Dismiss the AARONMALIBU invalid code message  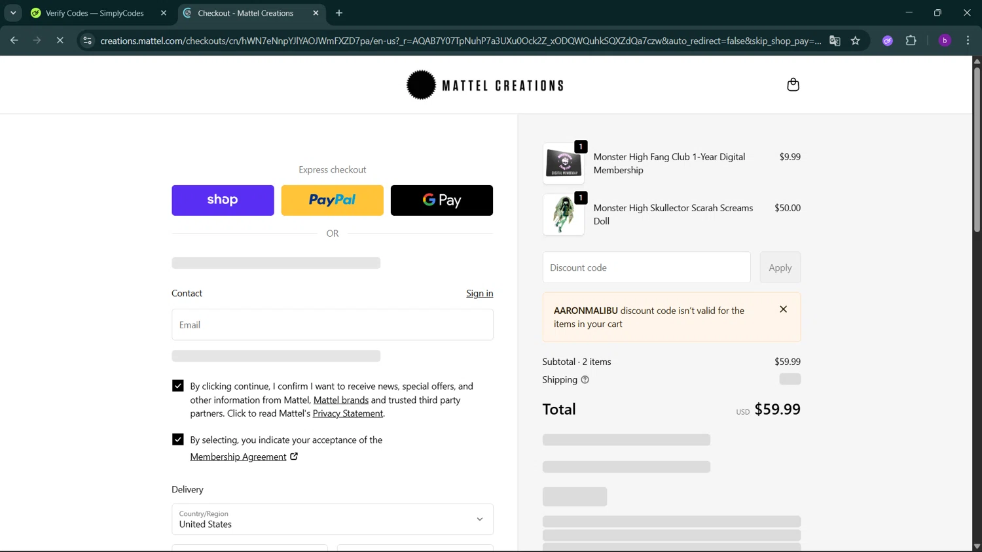783,309
